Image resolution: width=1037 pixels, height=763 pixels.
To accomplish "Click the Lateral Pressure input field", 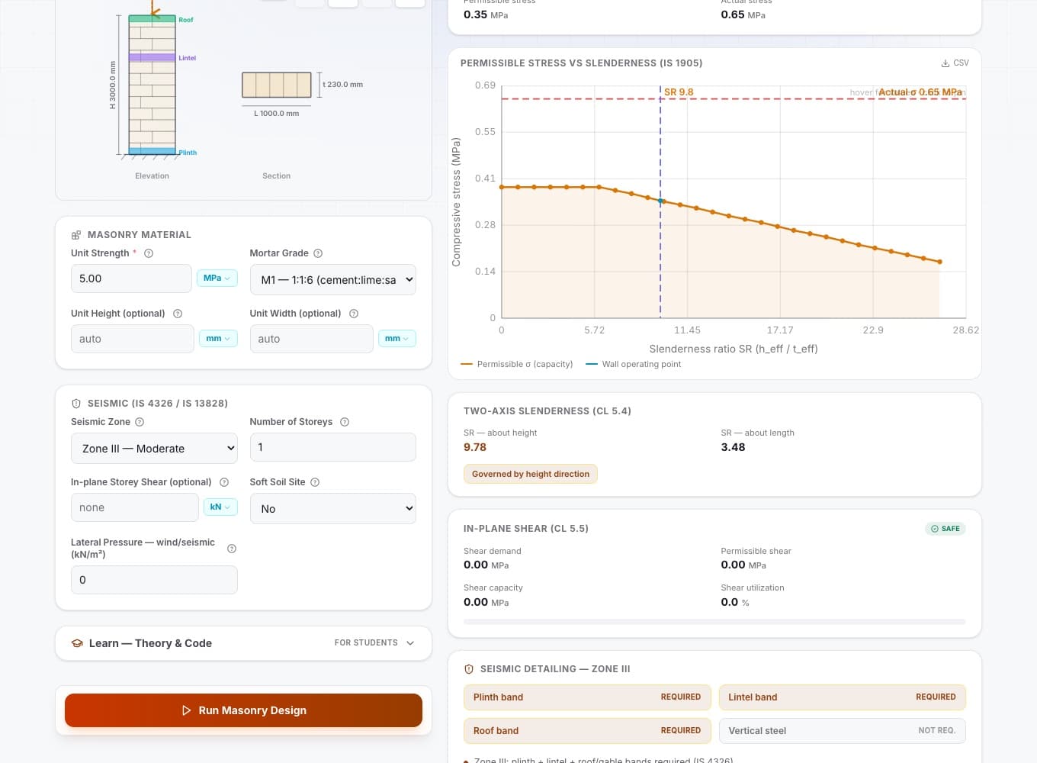I will pos(154,580).
